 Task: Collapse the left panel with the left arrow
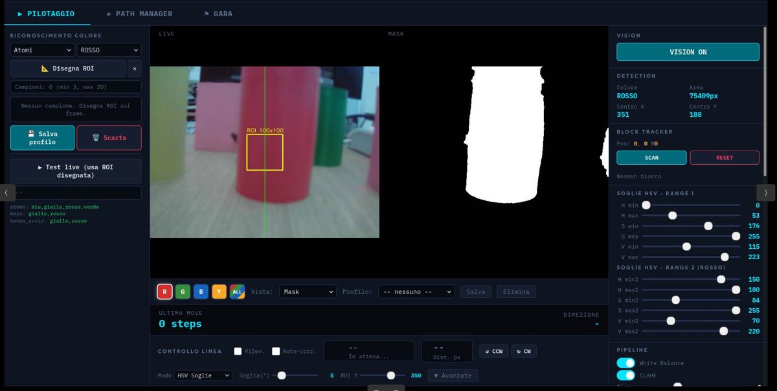(6, 193)
